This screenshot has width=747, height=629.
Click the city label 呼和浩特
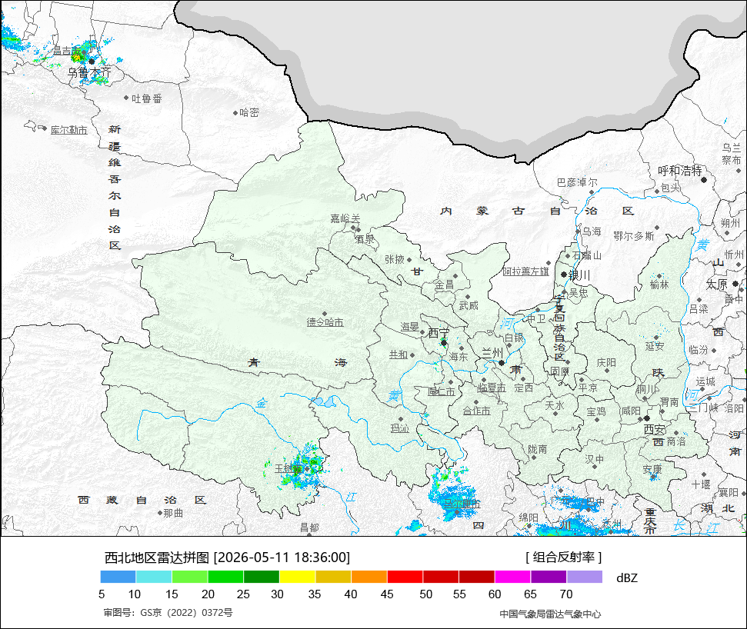(x=680, y=171)
